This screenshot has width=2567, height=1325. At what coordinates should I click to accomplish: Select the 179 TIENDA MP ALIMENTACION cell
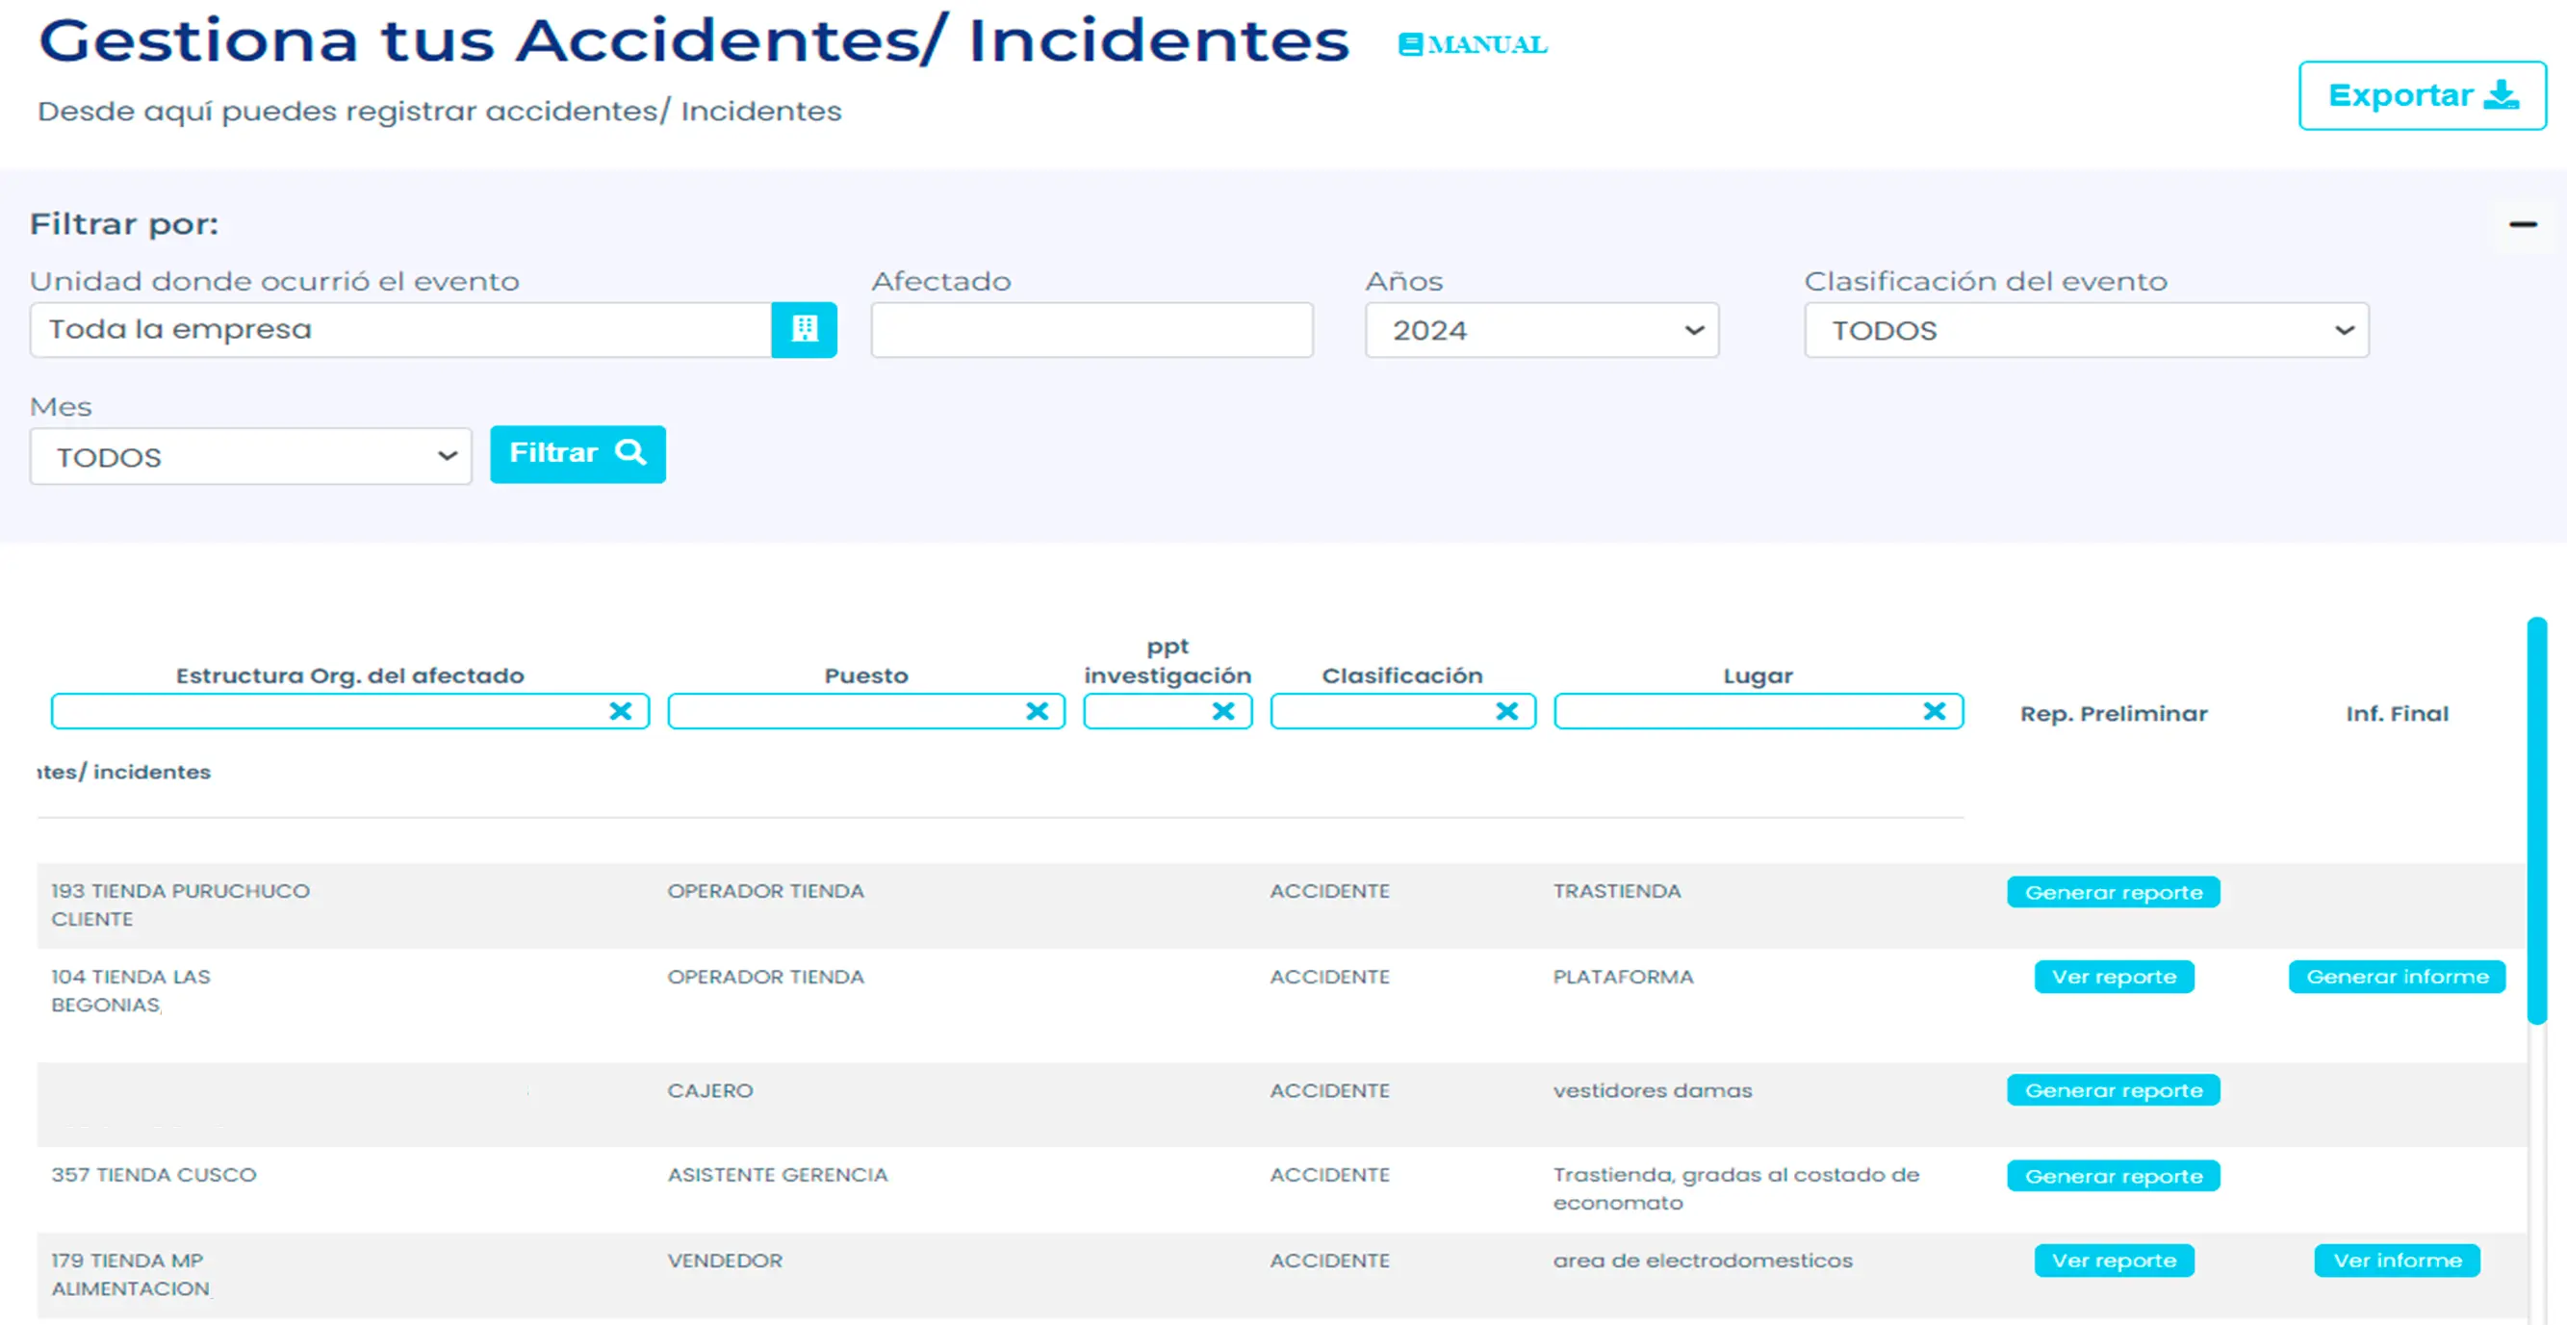click(131, 1274)
